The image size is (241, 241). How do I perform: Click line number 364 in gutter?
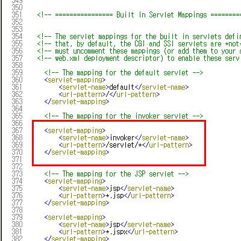pos(17,109)
